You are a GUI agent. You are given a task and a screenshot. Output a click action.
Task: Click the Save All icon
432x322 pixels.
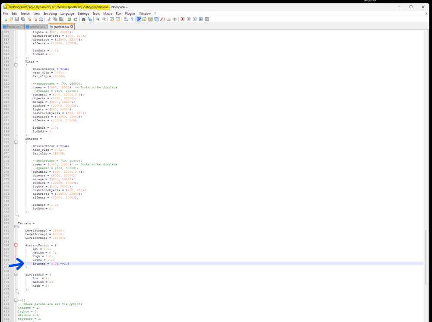[22, 19]
